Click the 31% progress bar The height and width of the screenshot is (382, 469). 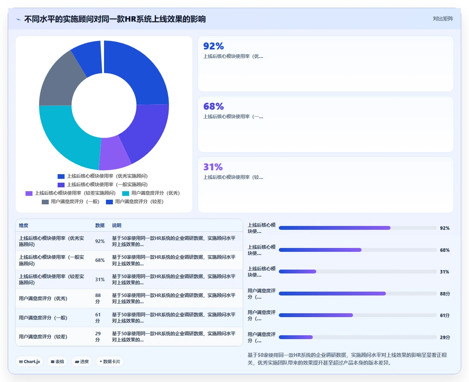click(x=358, y=272)
